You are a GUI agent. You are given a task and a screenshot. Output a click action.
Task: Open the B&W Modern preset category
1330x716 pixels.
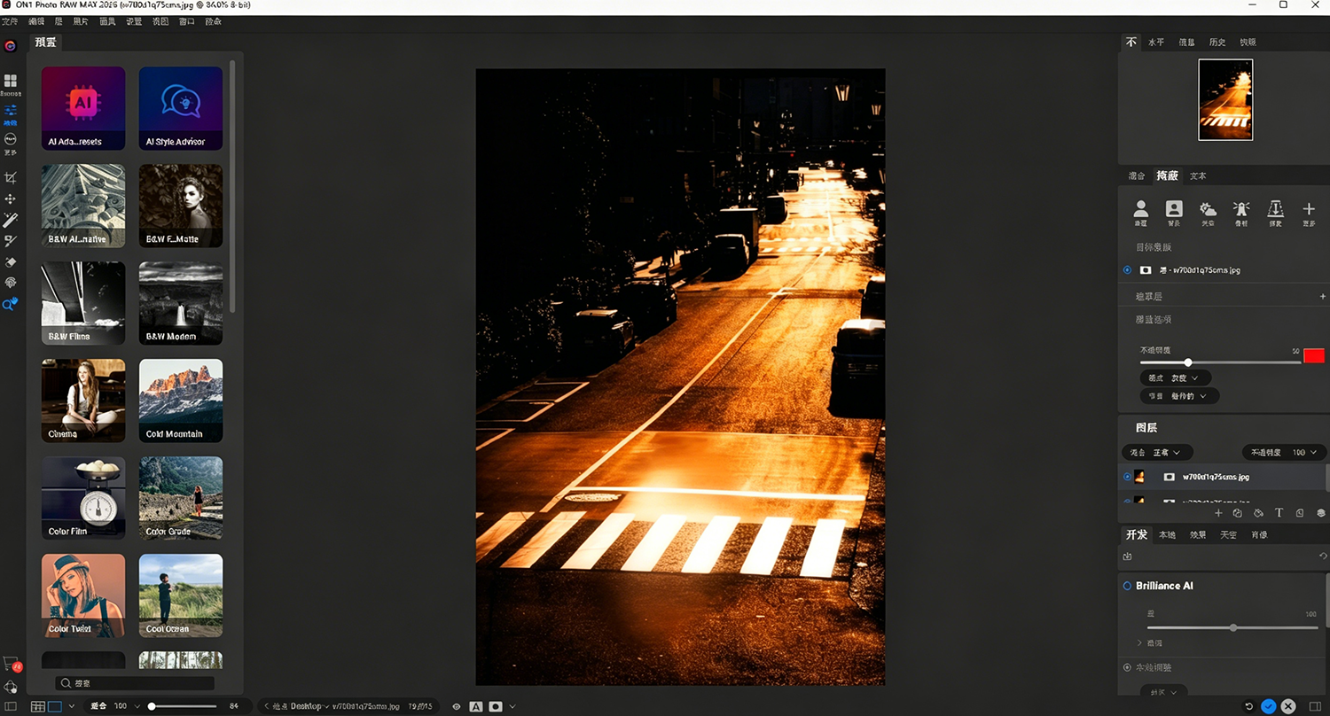(181, 303)
